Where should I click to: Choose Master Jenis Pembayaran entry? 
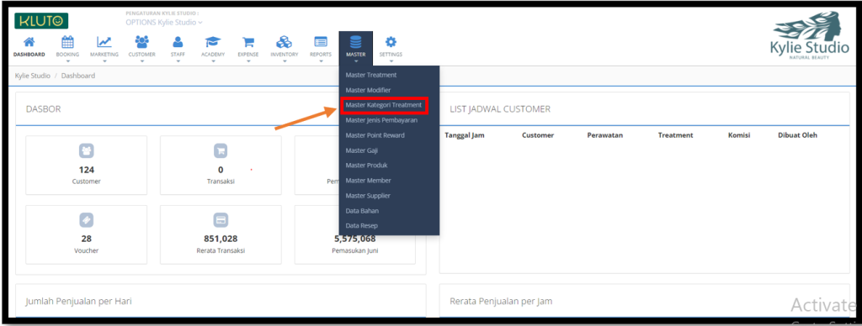click(381, 119)
